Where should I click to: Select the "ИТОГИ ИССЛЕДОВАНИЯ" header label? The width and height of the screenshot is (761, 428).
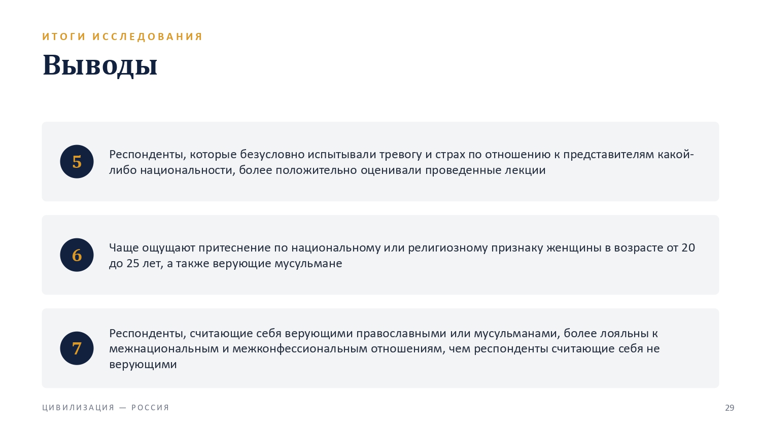[x=122, y=37]
